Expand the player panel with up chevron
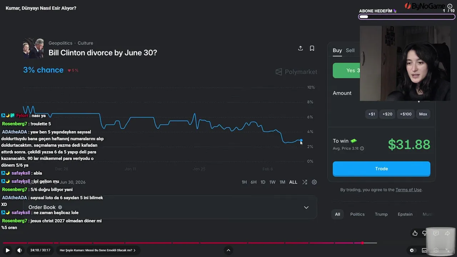 228,250
